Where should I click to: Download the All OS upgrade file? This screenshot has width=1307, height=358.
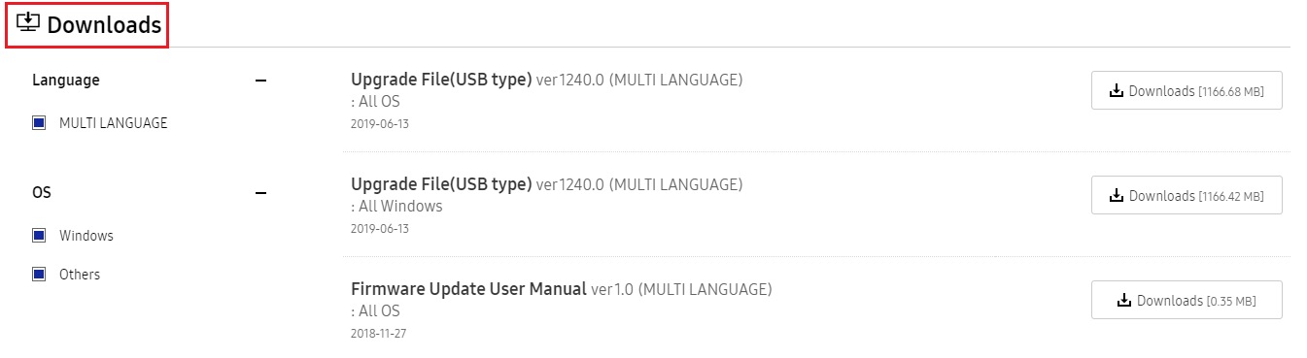(x=1187, y=90)
